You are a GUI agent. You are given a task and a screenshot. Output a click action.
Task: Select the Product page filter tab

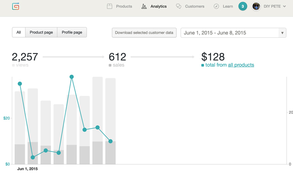[41, 32]
